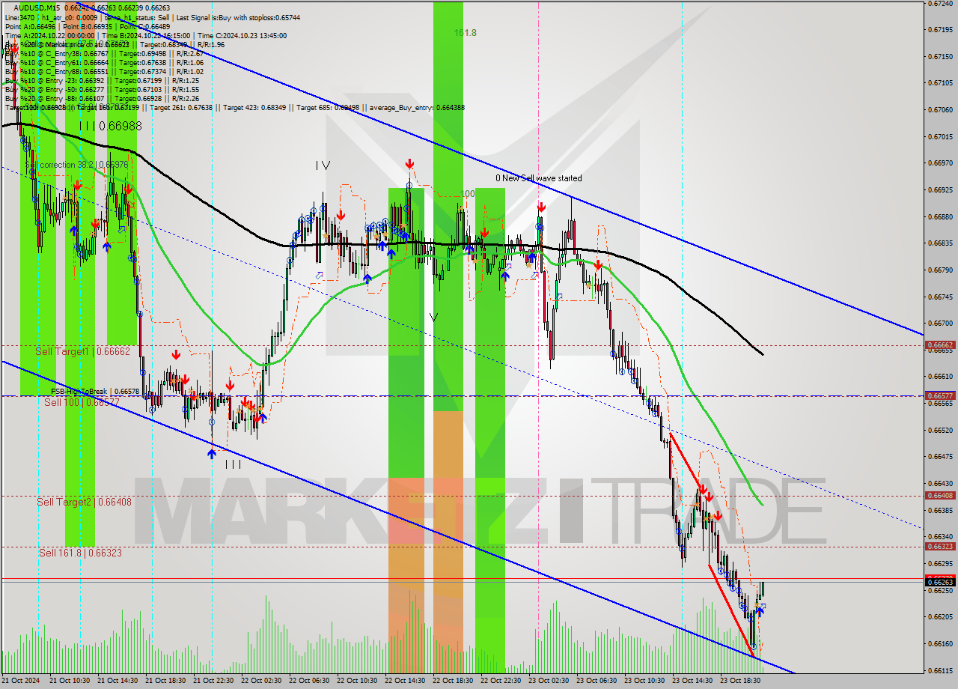Click the red 0.66408 price tag on axis

pyautogui.click(x=940, y=496)
